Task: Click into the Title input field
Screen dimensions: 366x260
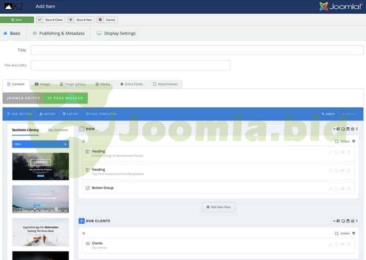Action: 197,50
